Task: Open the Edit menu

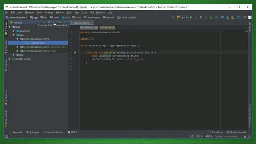Action: point(13,12)
